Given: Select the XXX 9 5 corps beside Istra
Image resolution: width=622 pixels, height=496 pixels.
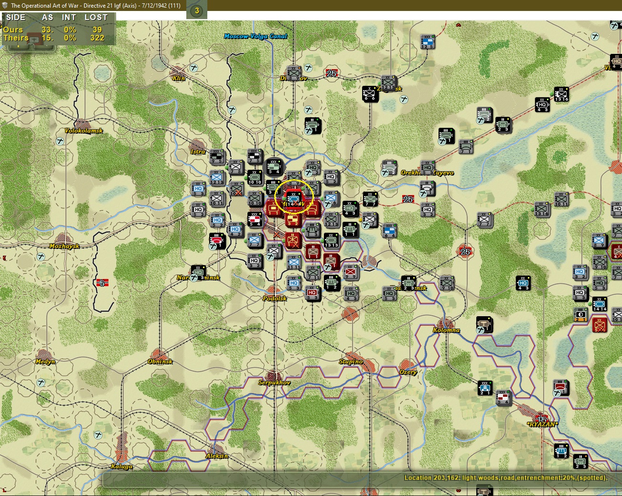Looking at the screenshot, I should tap(216, 157).
